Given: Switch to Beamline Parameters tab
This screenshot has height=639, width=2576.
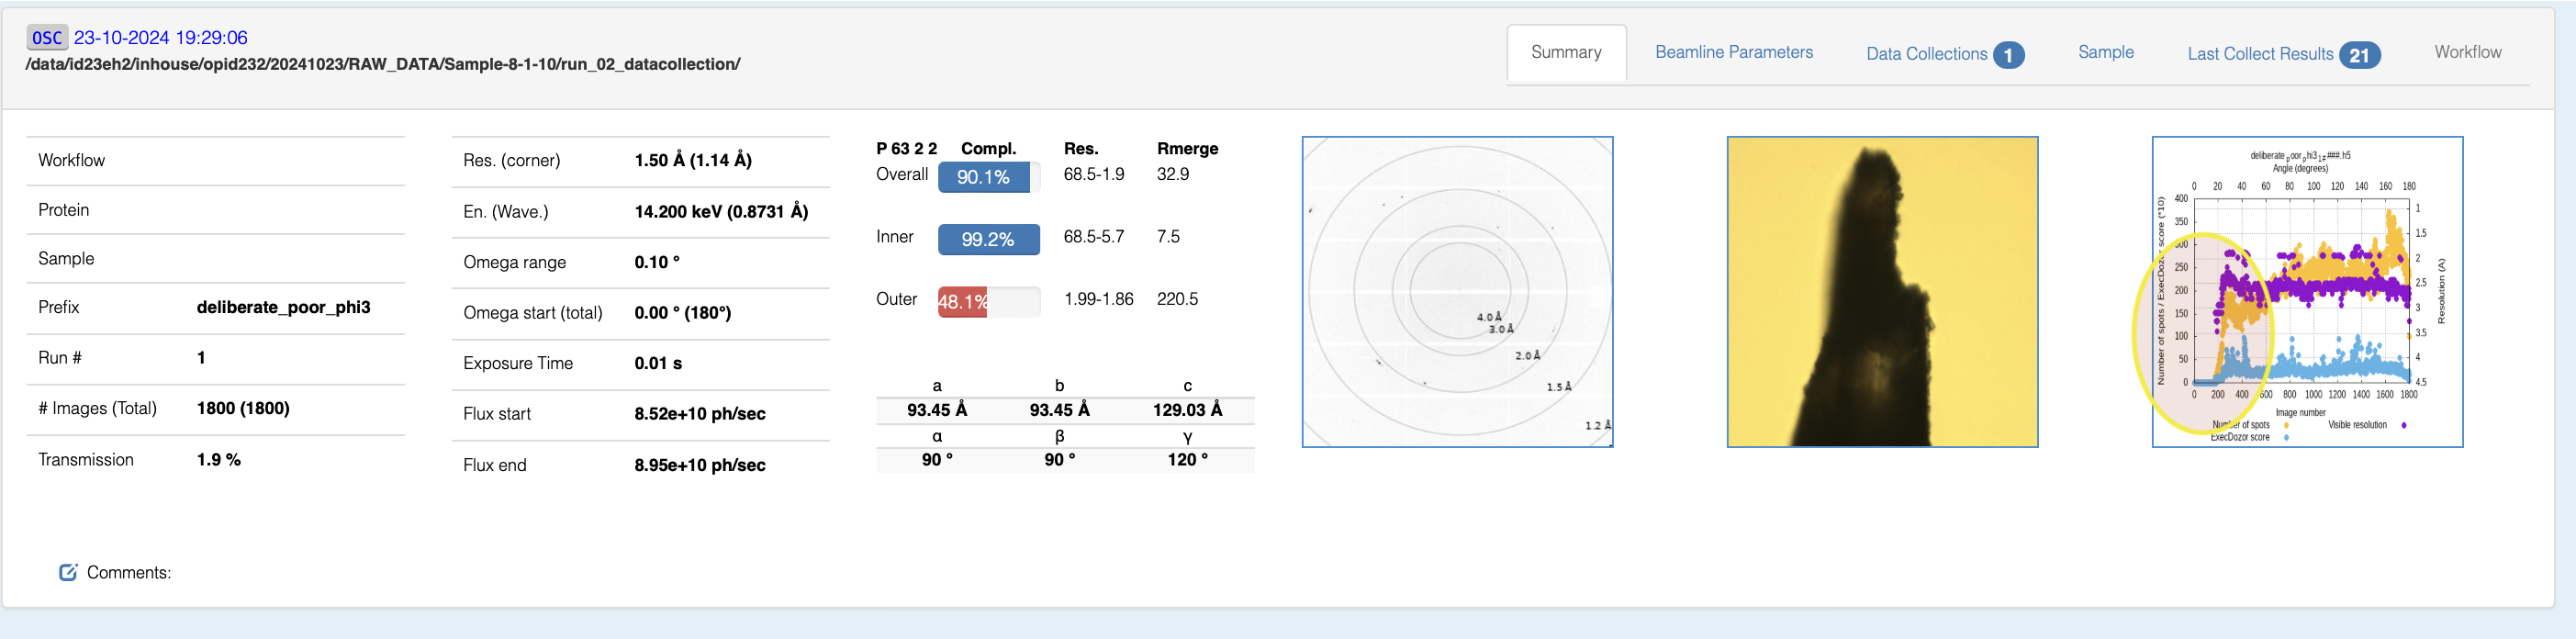Looking at the screenshot, I should 1733,52.
